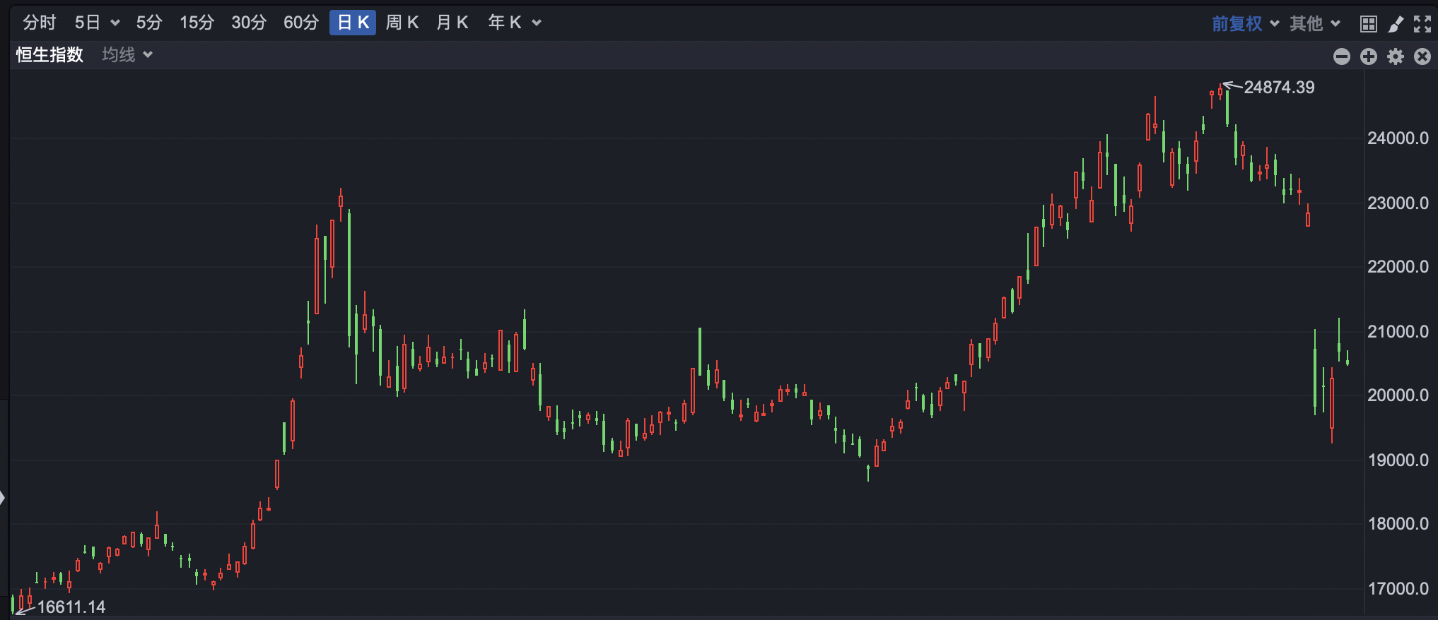Select the 15分 interval tab

pyautogui.click(x=197, y=23)
